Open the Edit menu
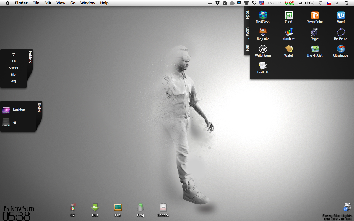Screen dimensions: 354x221 pos(48,3)
